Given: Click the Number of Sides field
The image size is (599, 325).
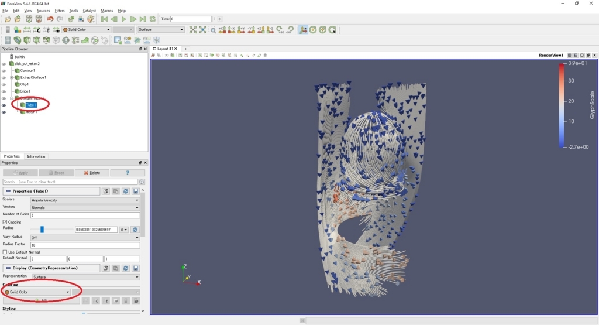Looking at the screenshot, I should point(85,215).
